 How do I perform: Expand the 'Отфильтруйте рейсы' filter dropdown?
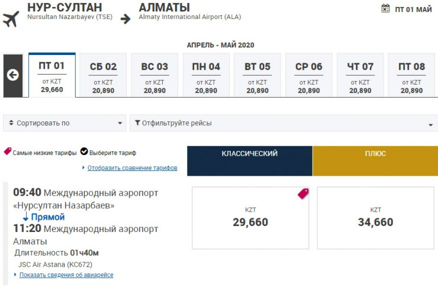coord(284,123)
